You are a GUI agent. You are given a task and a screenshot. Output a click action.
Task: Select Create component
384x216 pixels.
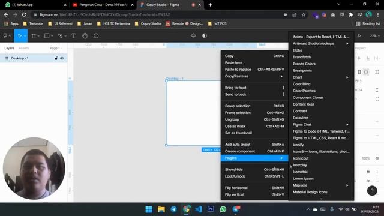(x=254, y=151)
